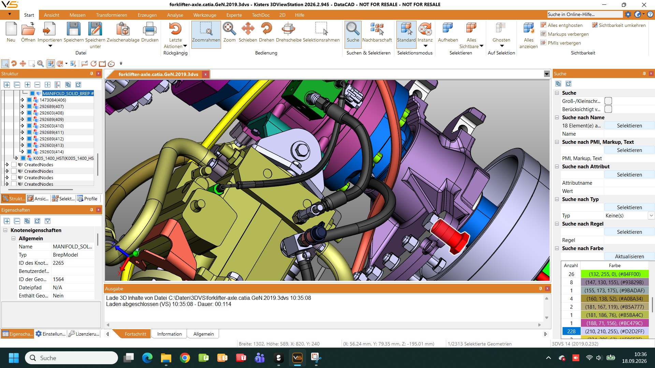Click Alles entghosten

pyautogui.click(x=562, y=25)
